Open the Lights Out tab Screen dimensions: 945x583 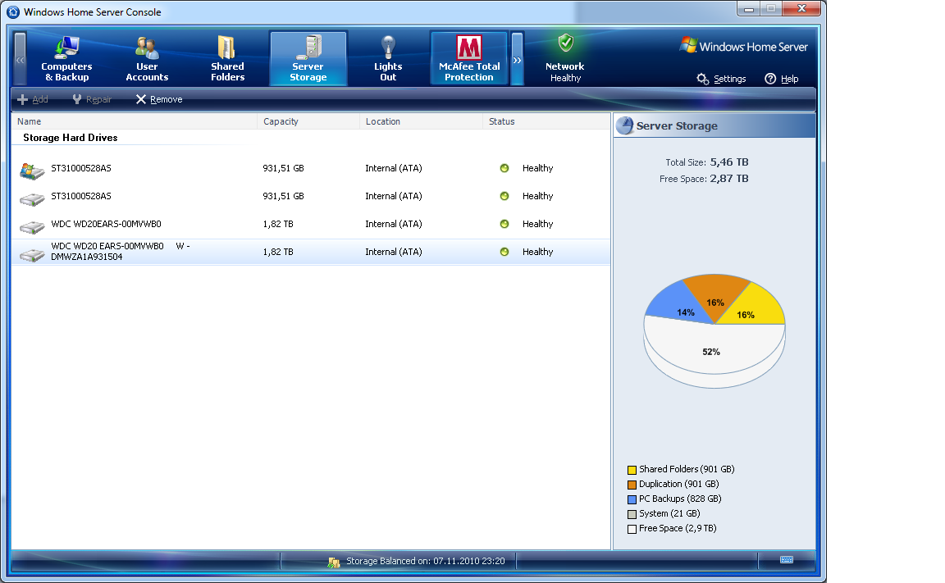[388, 58]
